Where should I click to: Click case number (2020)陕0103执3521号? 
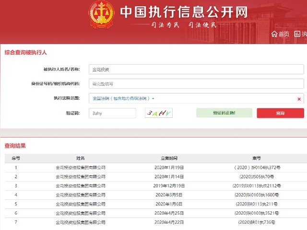257,213
